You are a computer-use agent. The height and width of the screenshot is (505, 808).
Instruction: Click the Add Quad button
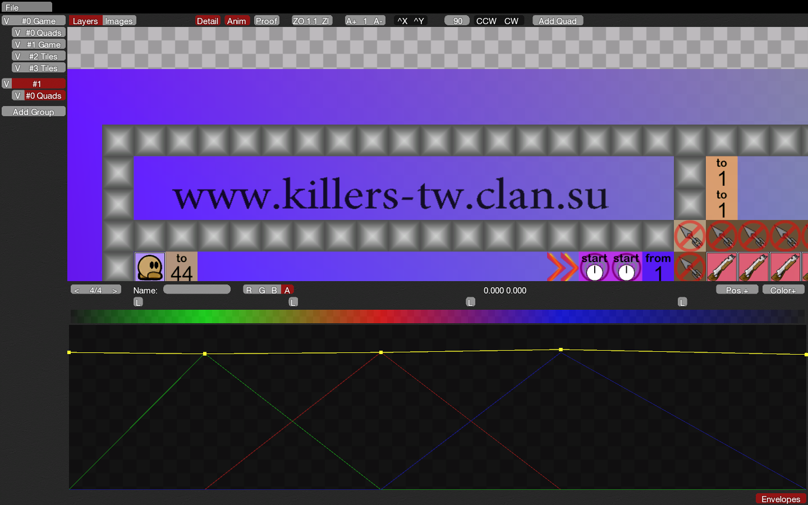pos(558,21)
